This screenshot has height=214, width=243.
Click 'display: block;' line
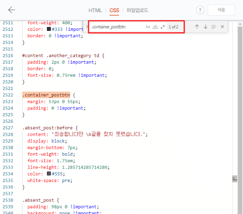coord(47,141)
